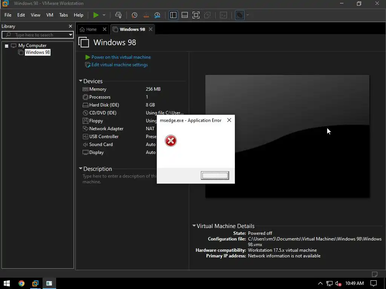
Task: Click the Windows 98 VM preview thumbnail
Action: (287, 136)
